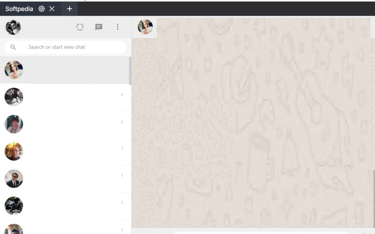Open your own profile picture
This screenshot has width=375, height=234.
pyautogui.click(x=13, y=27)
